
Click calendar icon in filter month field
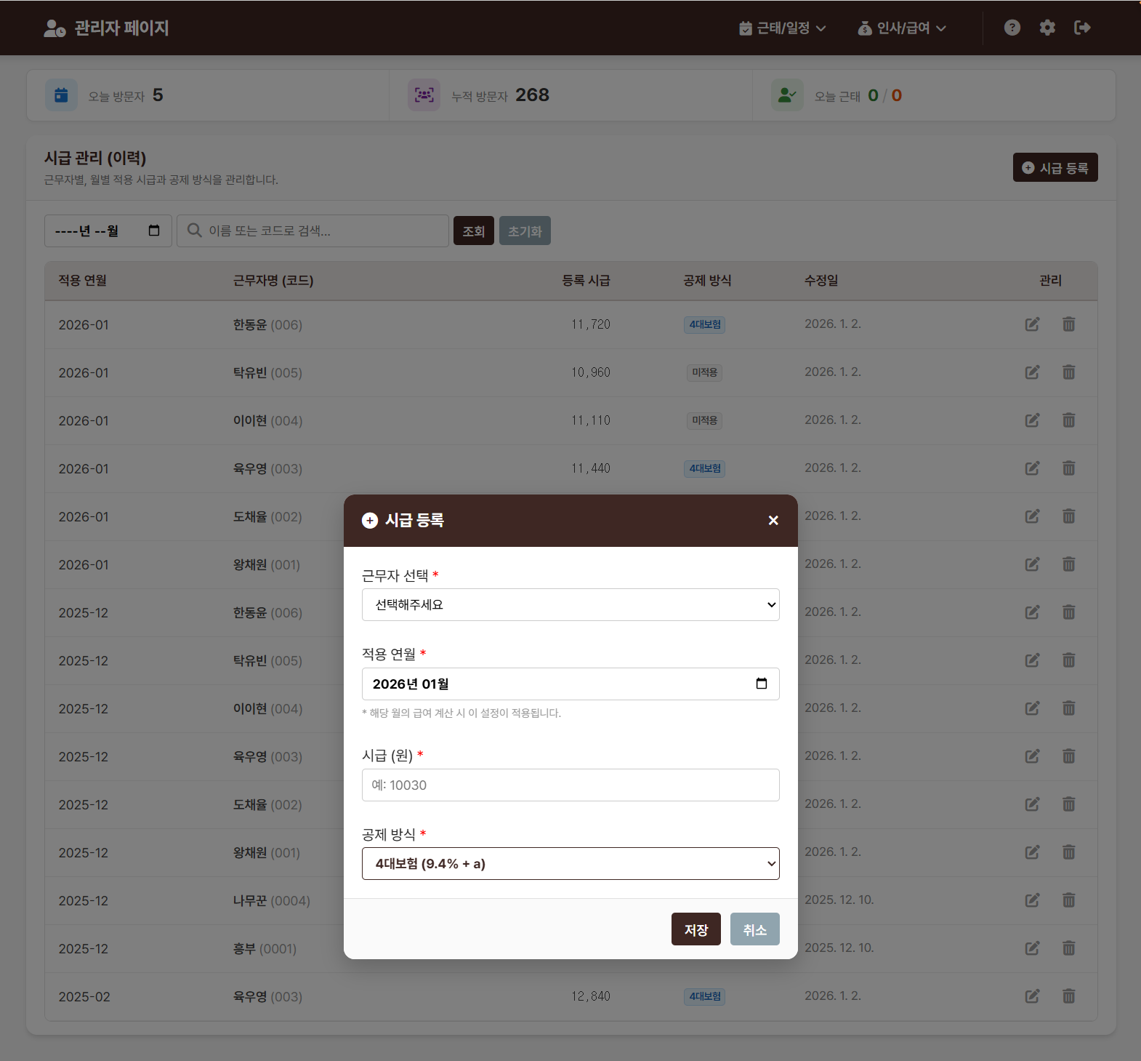[154, 231]
